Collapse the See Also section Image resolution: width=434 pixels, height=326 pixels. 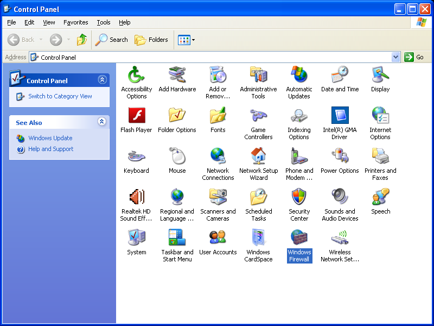(x=102, y=122)
